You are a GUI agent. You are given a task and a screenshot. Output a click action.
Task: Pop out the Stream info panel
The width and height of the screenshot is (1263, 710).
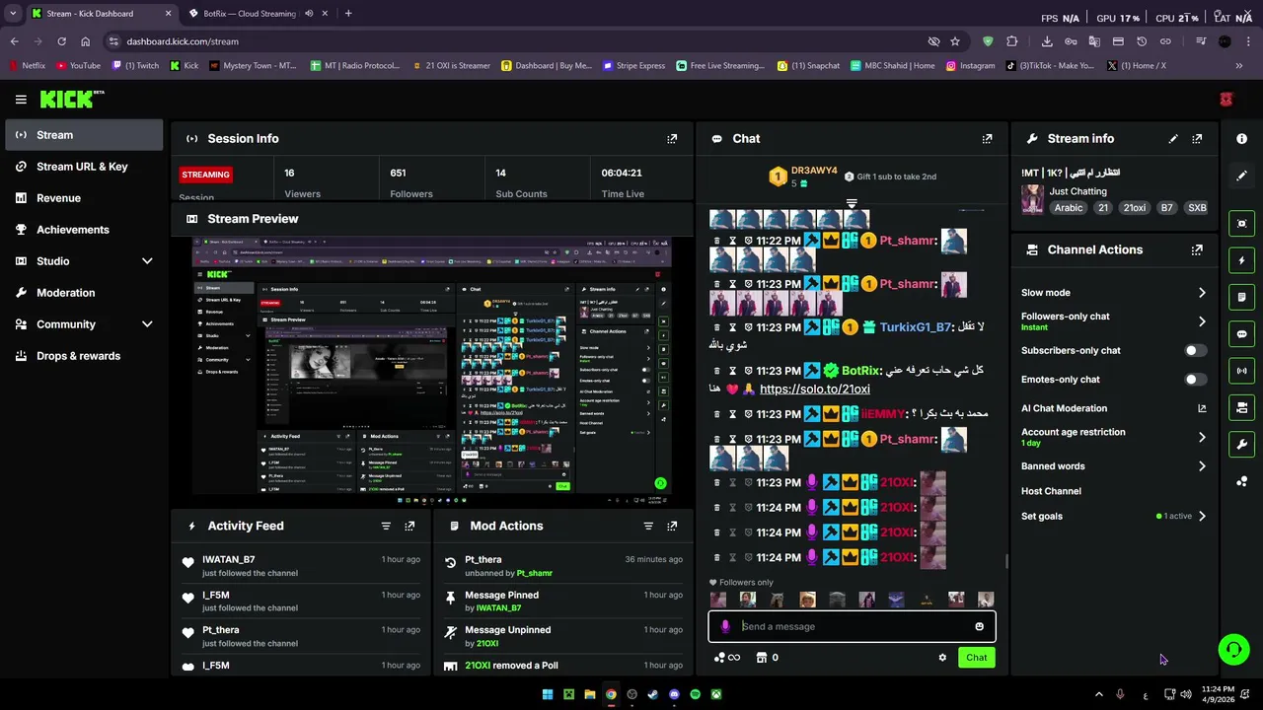(x=1197, y=139)
